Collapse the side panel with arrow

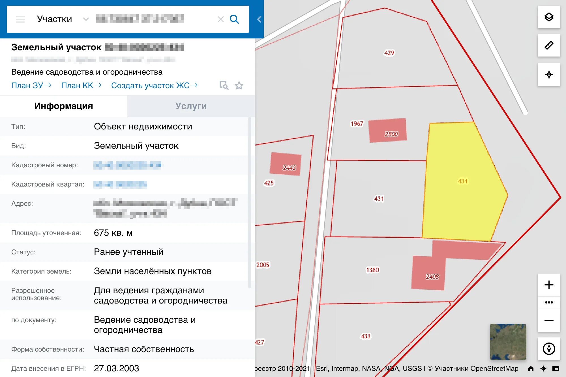(259, 19)
